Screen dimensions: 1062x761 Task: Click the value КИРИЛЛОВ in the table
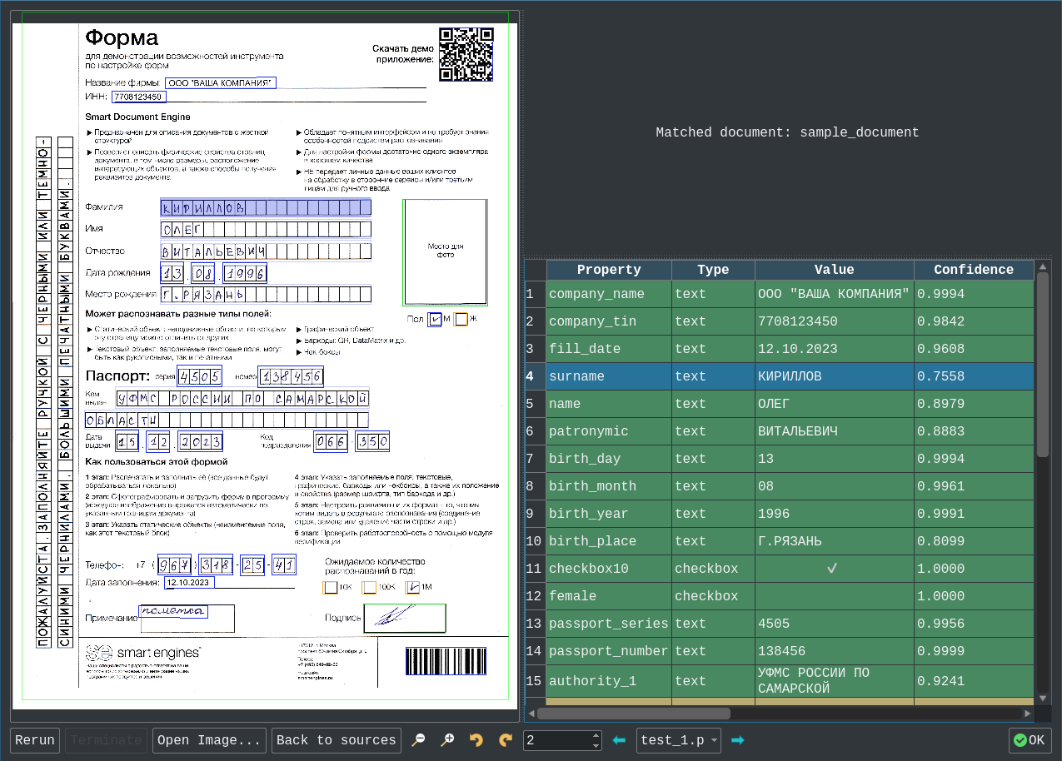pos(835,376)
